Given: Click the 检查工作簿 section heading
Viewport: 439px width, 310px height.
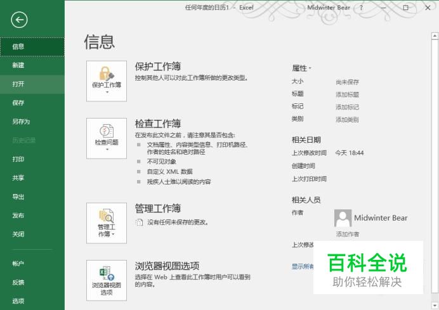Looking at the screenshot, I should coord(158,124).
